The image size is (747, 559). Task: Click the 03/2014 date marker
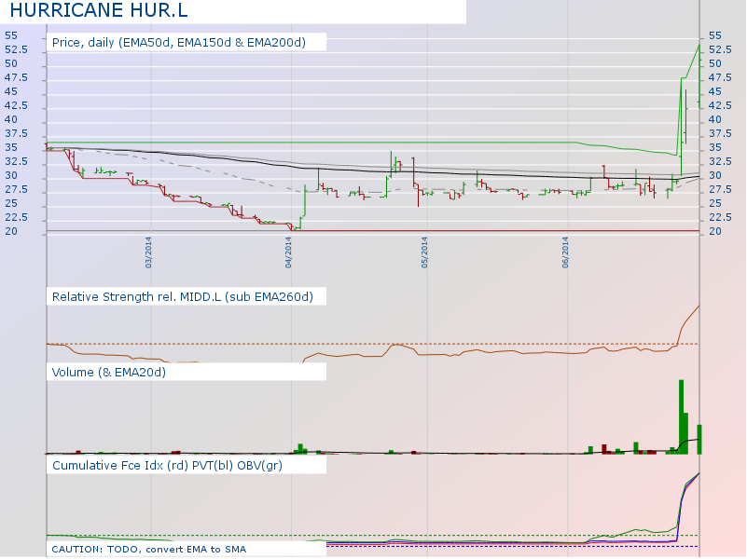(x=148, y=253)
